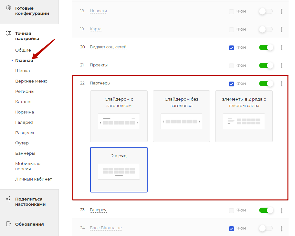The height and width of the screenshot is (236, 295).
Task: Choose элементы в 2 ряда layout option
Action: [244, 116]
